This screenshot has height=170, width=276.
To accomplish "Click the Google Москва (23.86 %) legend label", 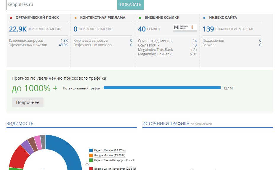I will point(110,155).
